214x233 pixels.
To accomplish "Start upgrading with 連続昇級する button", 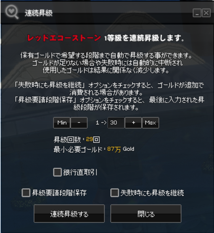I will tap(69, 214).
